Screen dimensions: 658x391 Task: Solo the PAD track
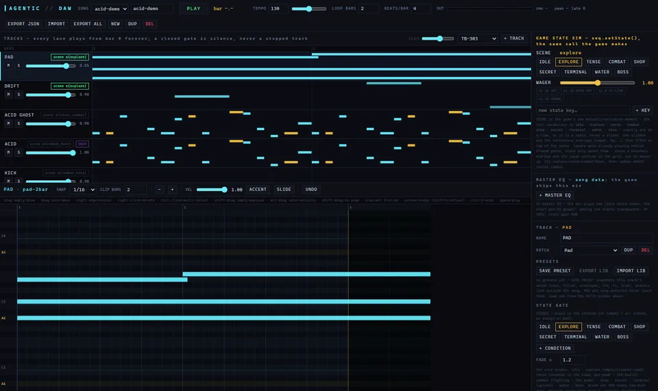[19, 65]
